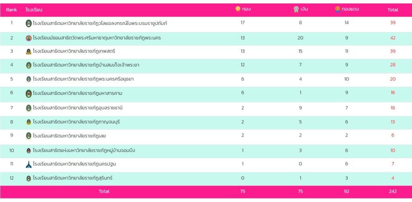Click total 28 in rank 4 row
The width and height of the screenshot is (412, 202).
[x=393, y=65]
